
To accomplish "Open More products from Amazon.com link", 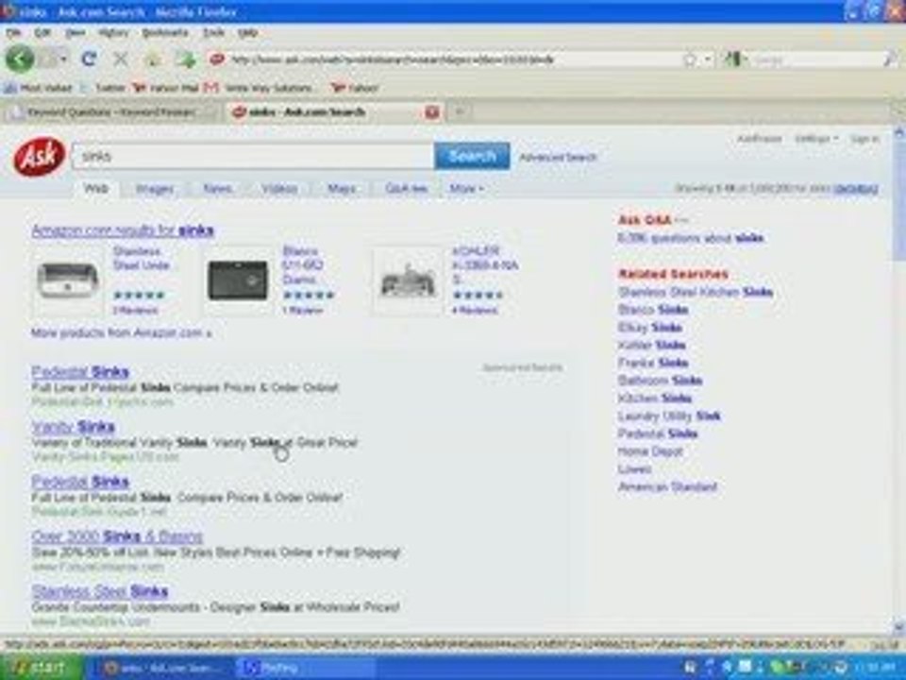I will click(122, 333).
